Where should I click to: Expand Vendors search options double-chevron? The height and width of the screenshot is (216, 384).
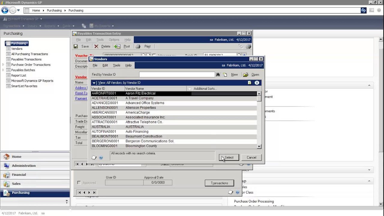(257, 83)
